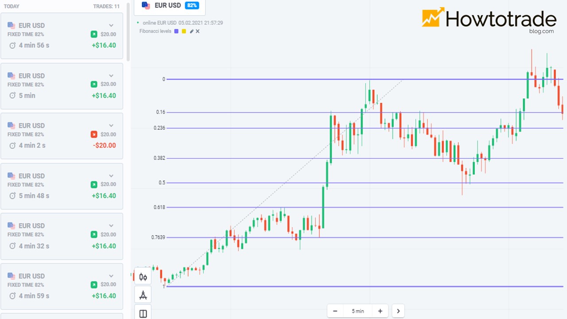Select the EUR USD 82% asset tab
This screenshot has width=567, height=319.
click(170, 6)
